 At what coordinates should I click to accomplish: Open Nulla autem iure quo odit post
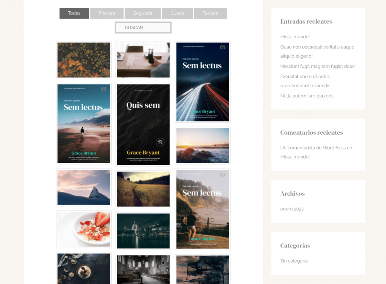pyautogui.click(x=307, y=96)
